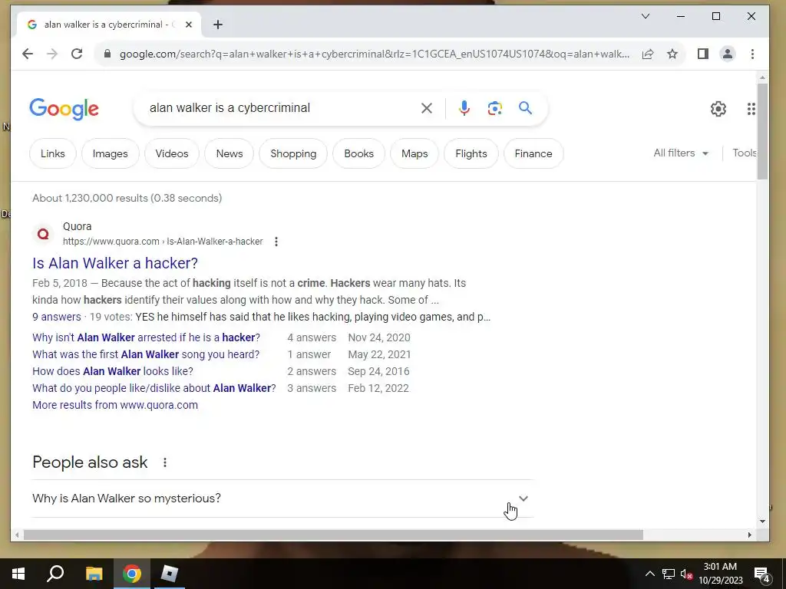Open tab search chevron in title bar

(x=646, y=17)
